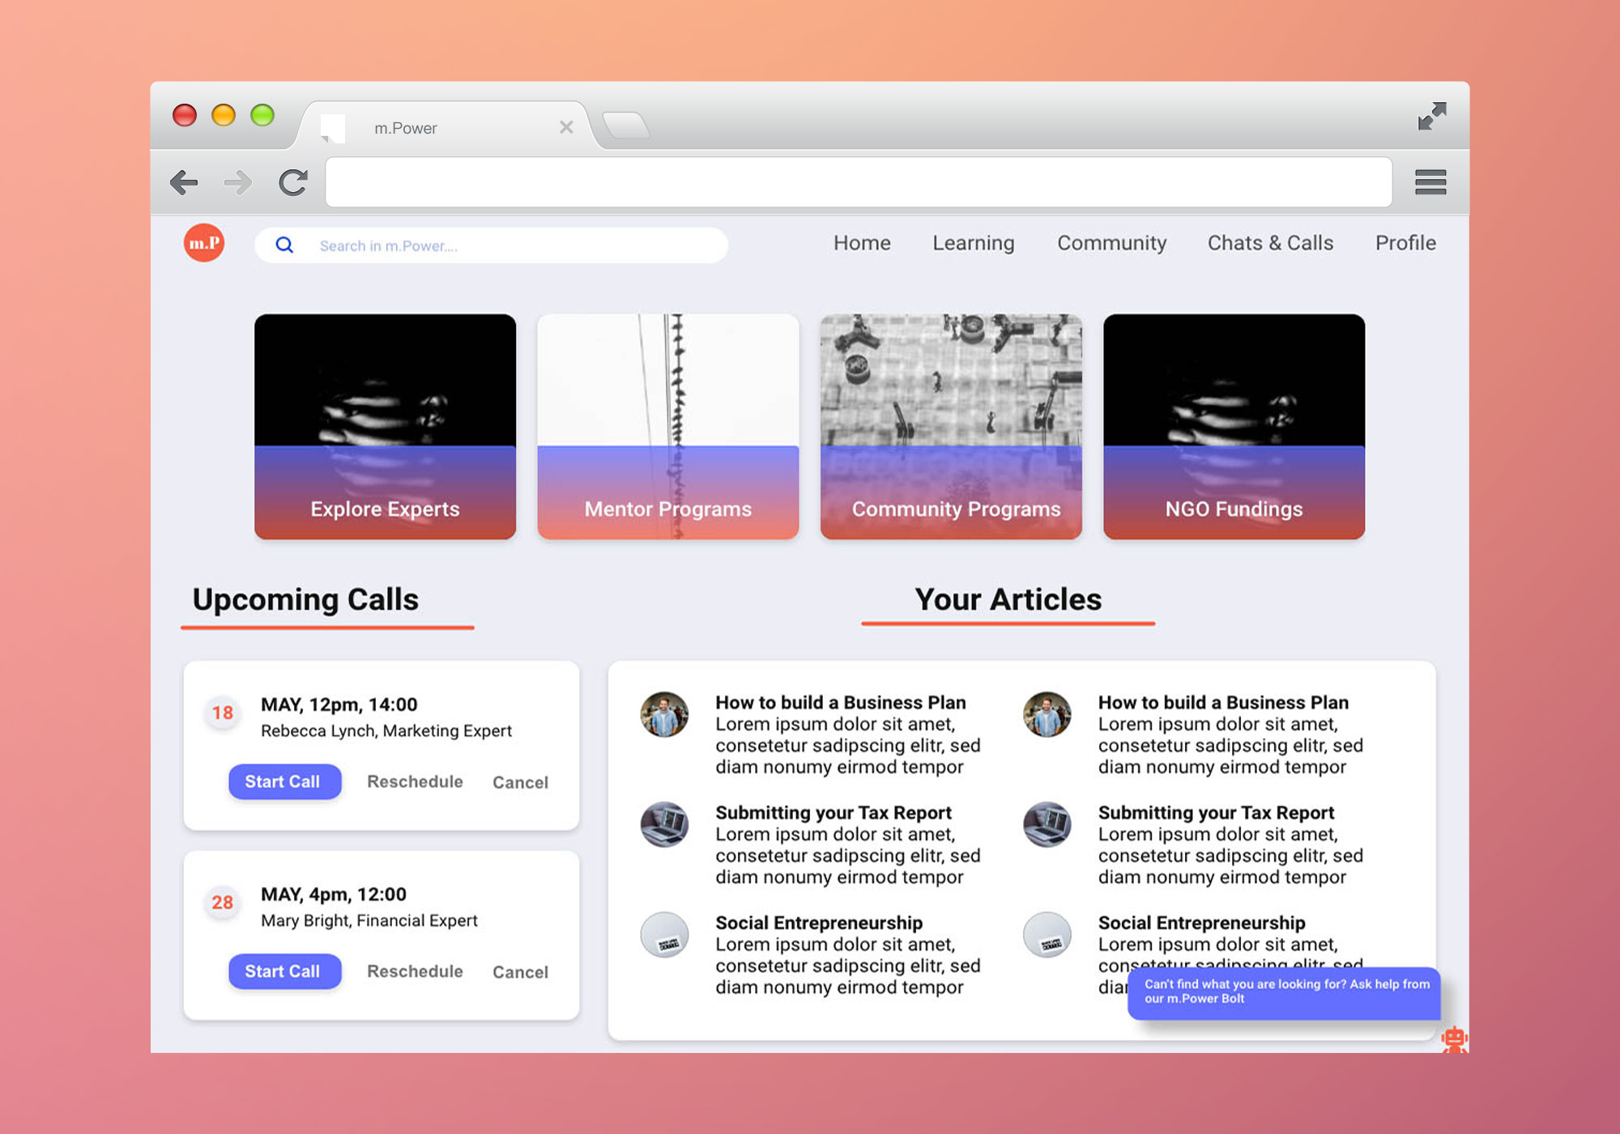Reschedule the call with Mary Bright

415,971
